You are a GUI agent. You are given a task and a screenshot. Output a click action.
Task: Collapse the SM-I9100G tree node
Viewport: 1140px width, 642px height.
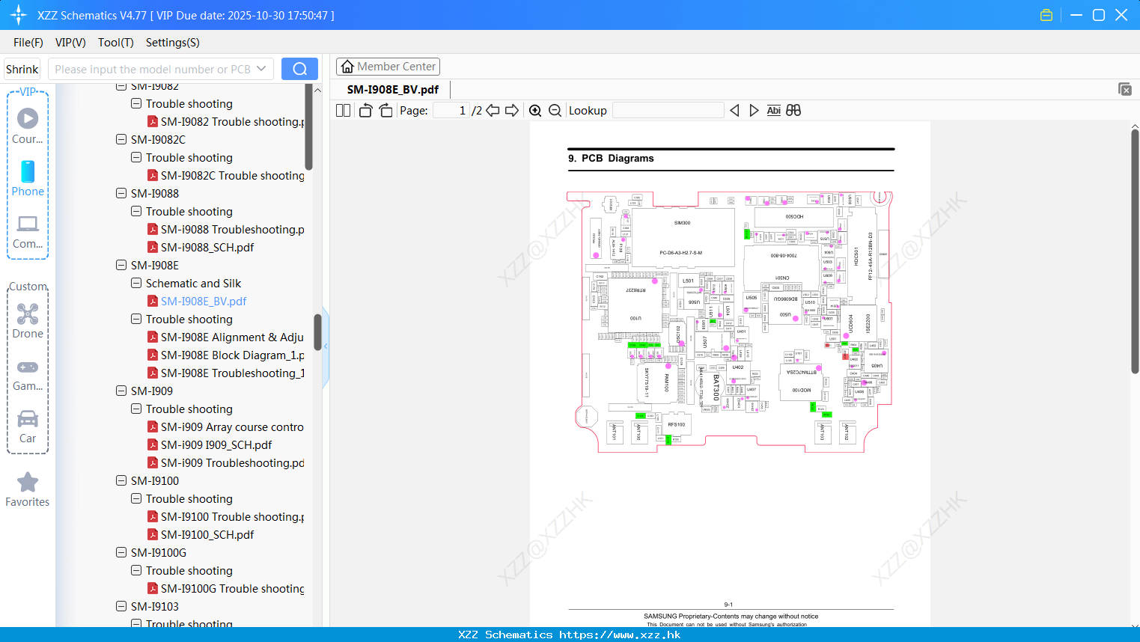[121, 552]
